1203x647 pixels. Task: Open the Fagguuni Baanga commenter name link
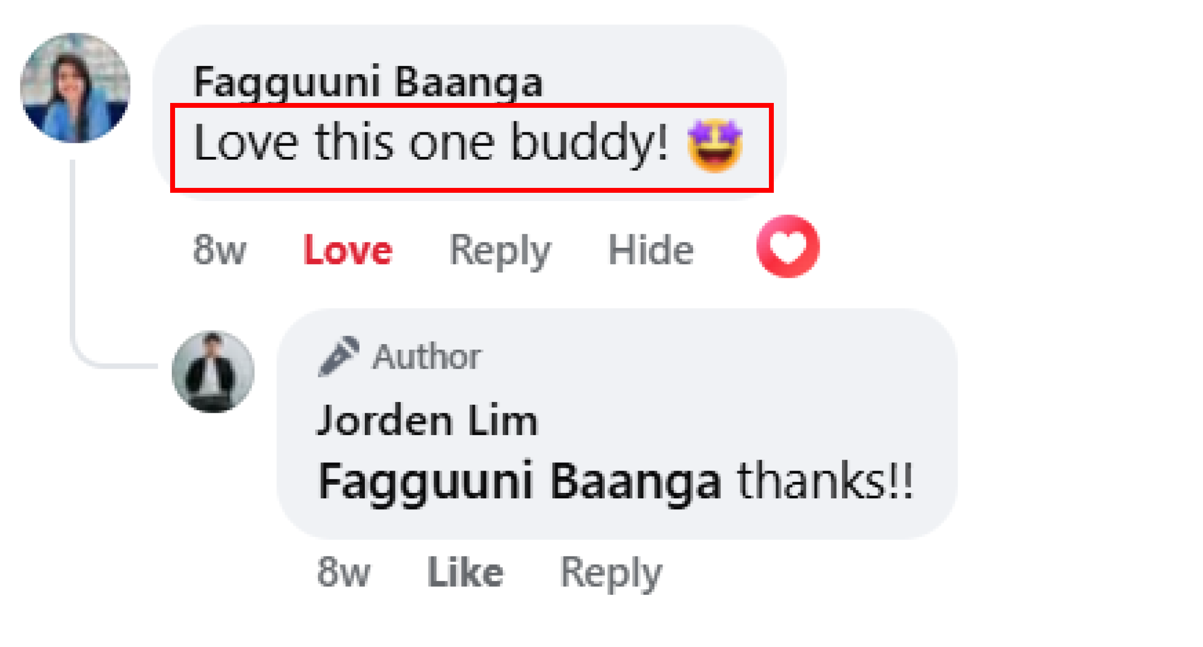tap(369, 82)
